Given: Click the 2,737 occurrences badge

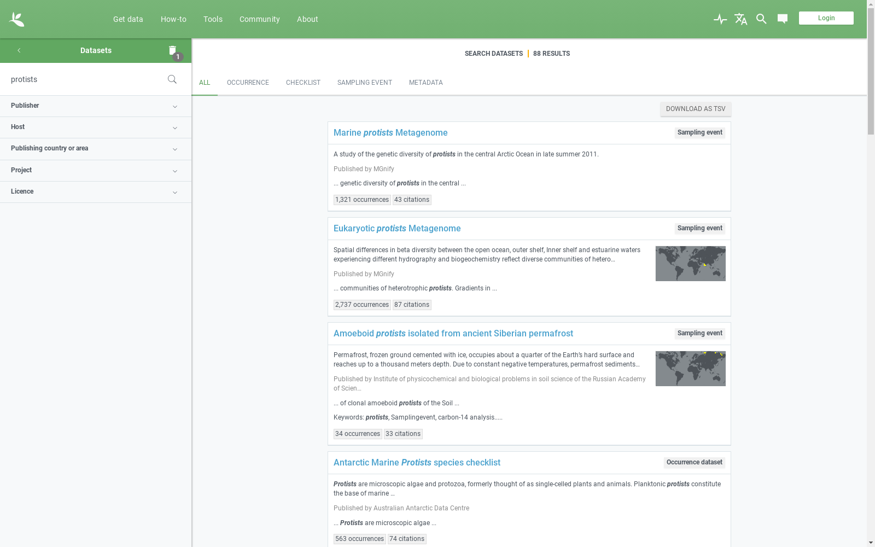Looking at the screenshot, I should click(x=362, y=305).
